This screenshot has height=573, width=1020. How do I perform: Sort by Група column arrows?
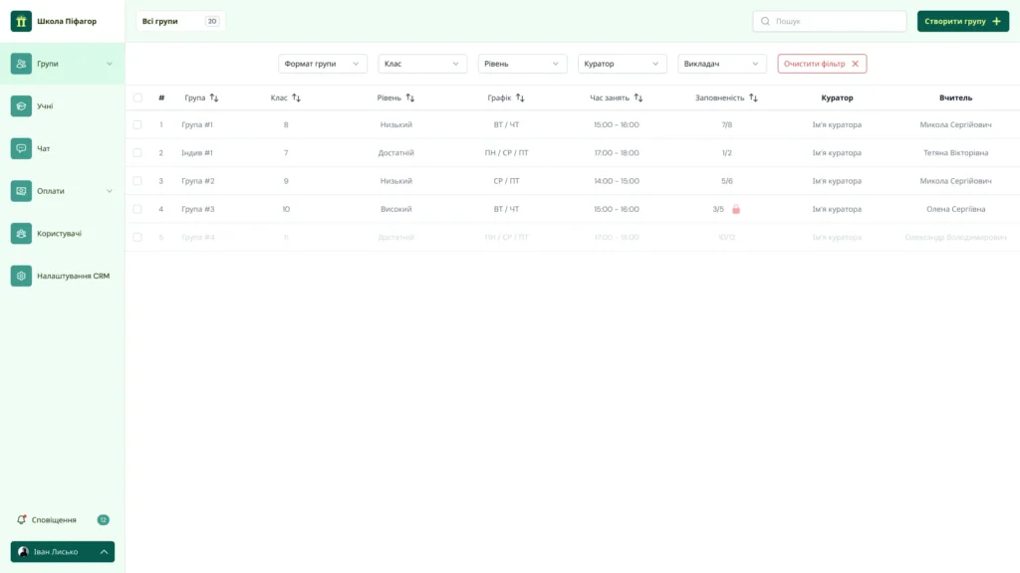214,98
